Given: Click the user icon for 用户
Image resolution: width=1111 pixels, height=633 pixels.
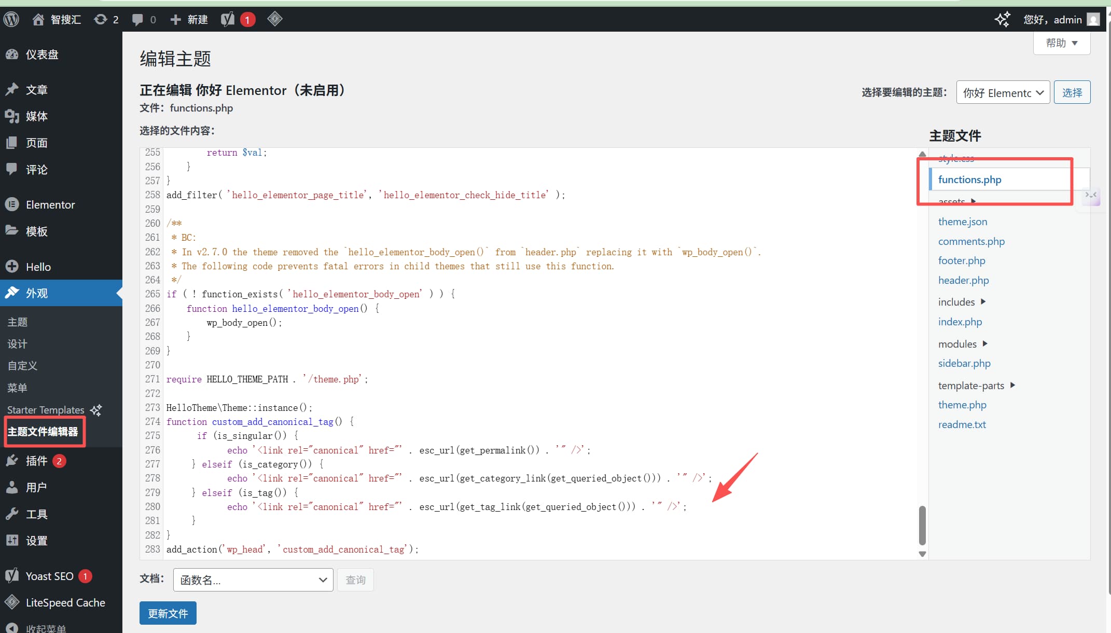Looking at the screenshot, I should click(x=12, y=487).
